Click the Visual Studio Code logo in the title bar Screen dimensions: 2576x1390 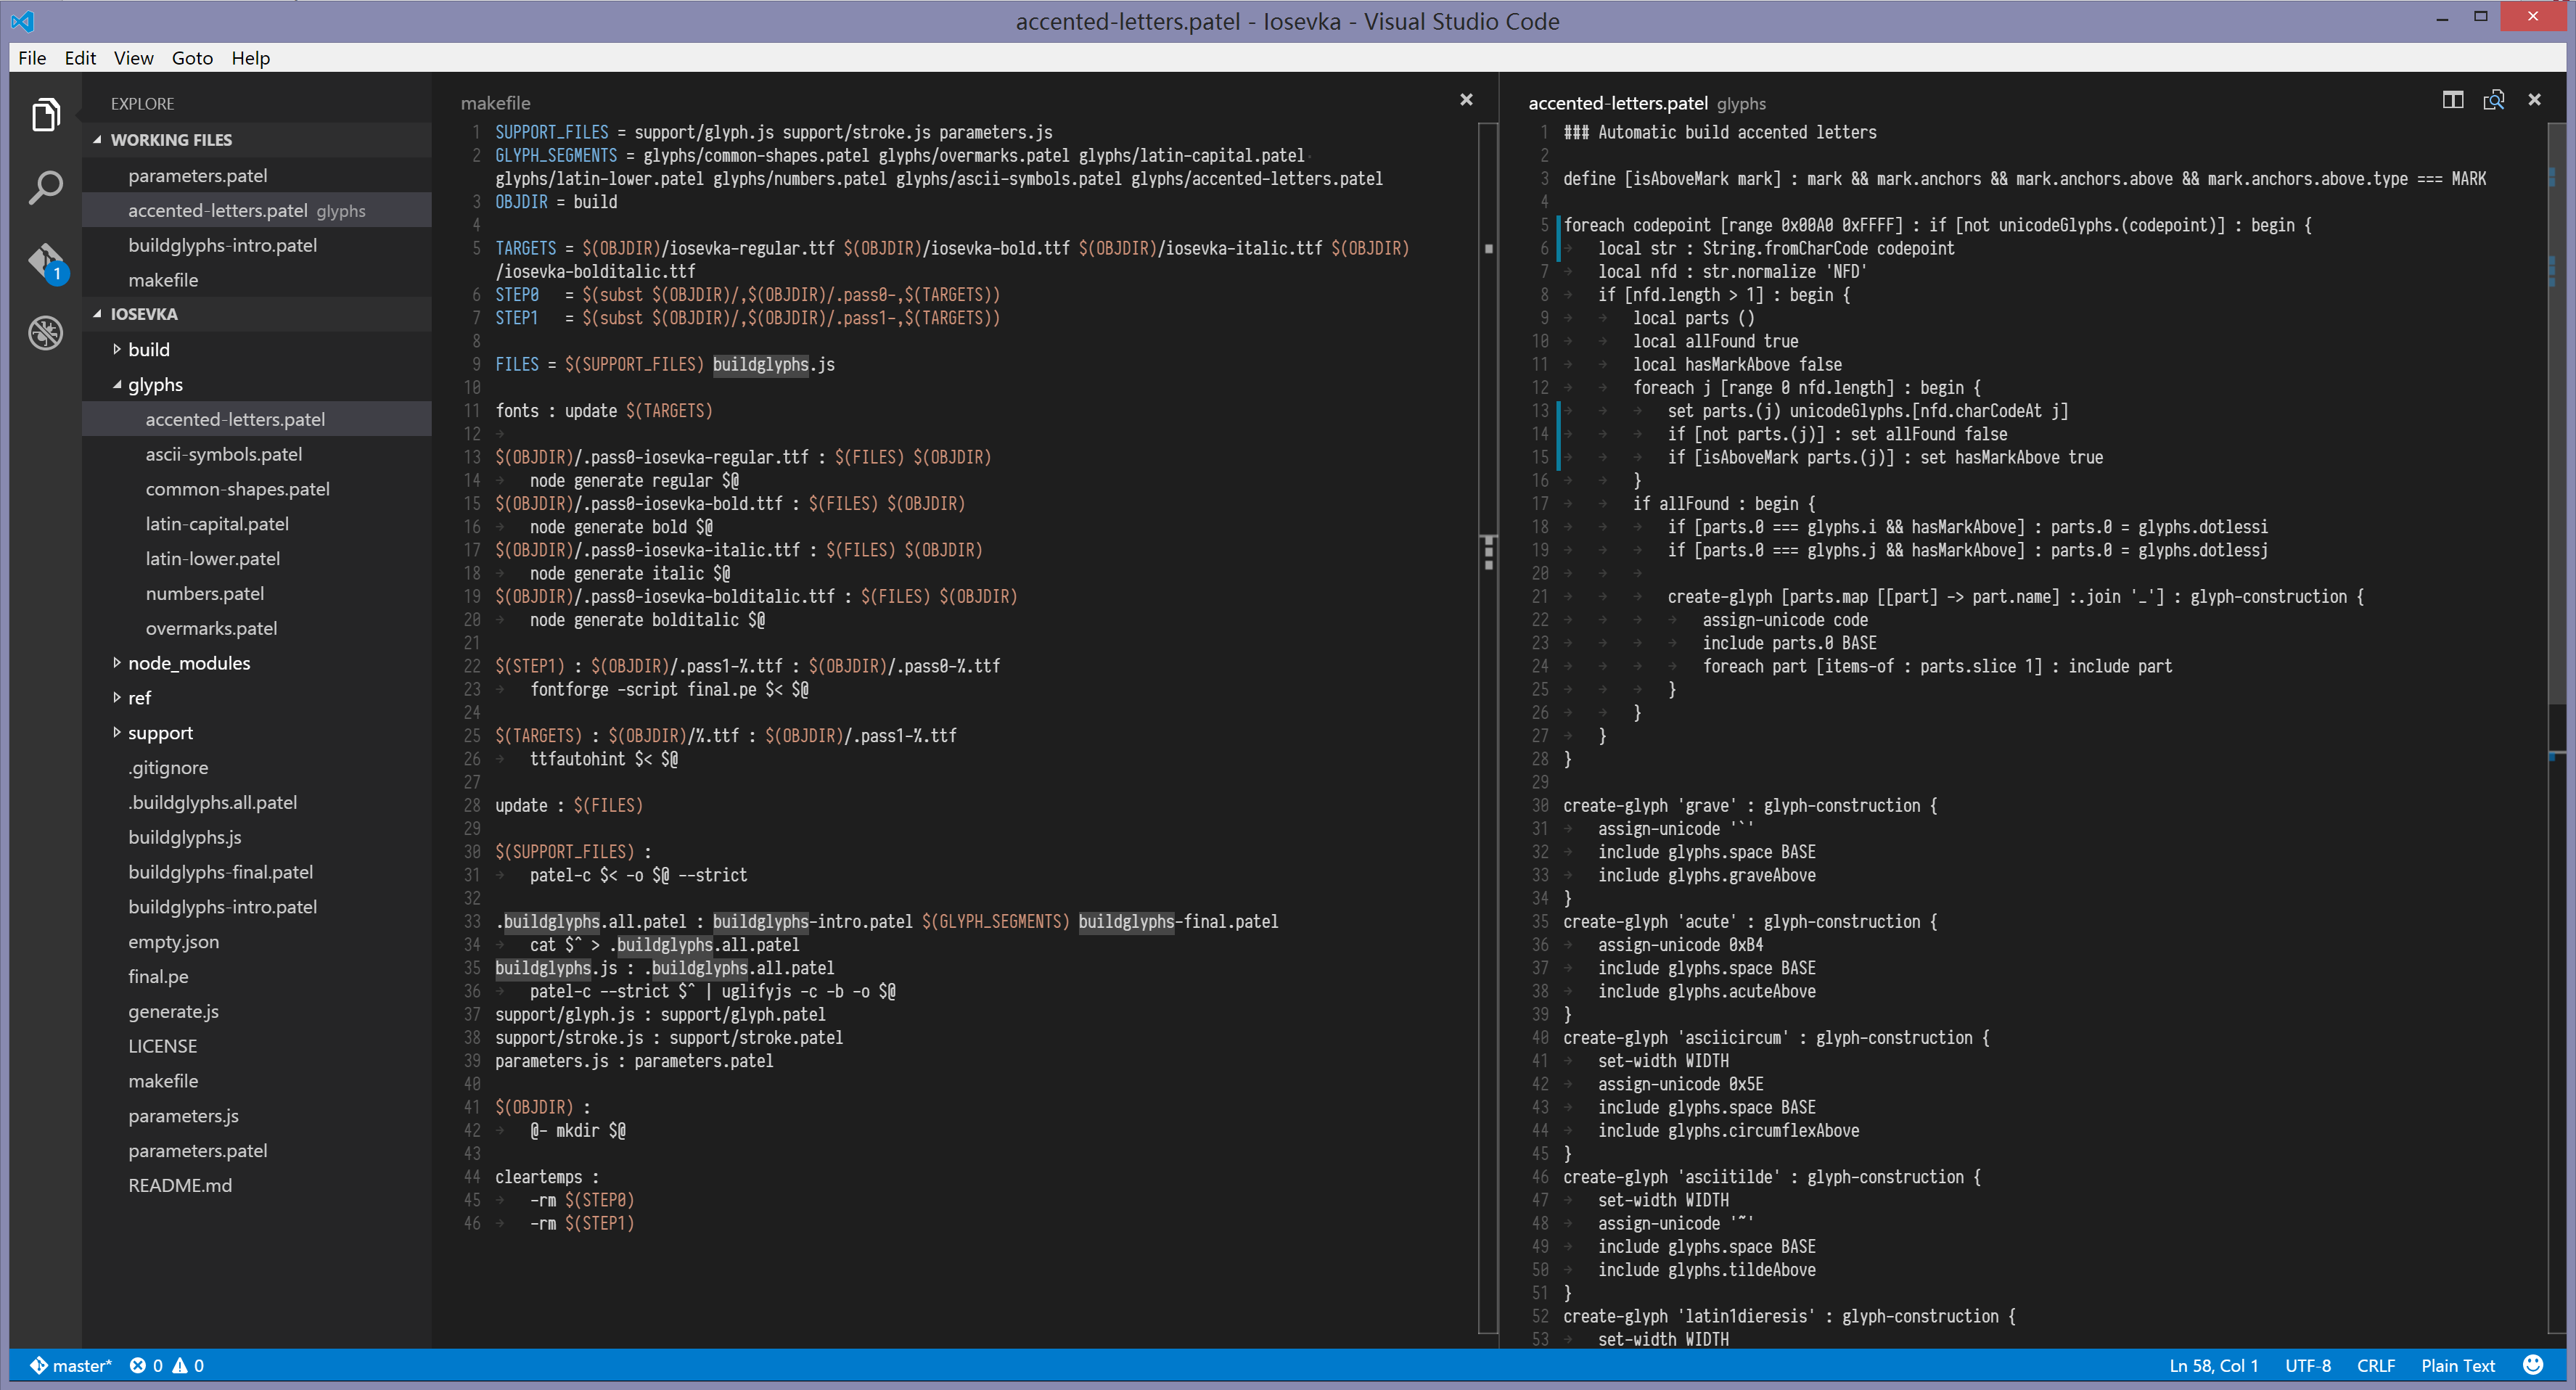(x=22, y=21)
